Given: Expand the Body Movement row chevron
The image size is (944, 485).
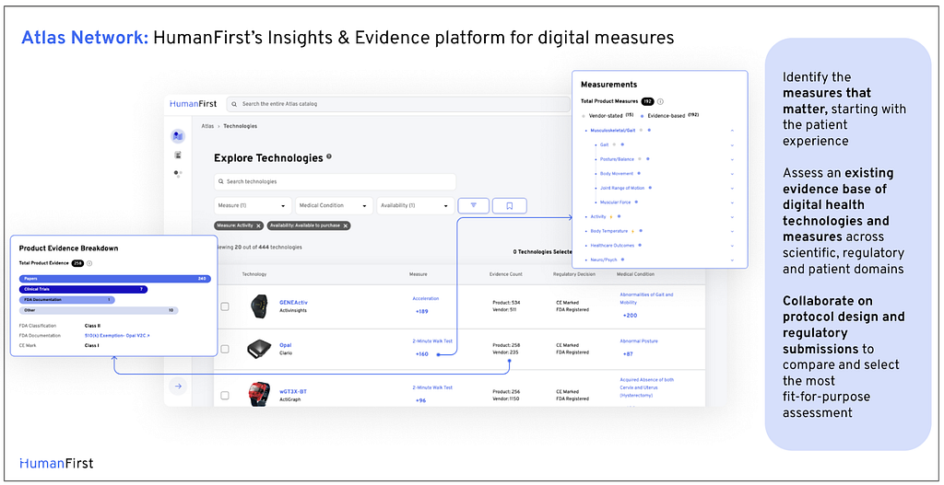Looking at the screenshot, I should tap(732, 174).
